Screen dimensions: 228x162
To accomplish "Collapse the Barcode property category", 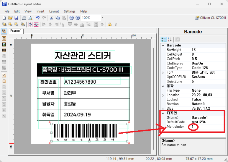I will pos(163,46).
